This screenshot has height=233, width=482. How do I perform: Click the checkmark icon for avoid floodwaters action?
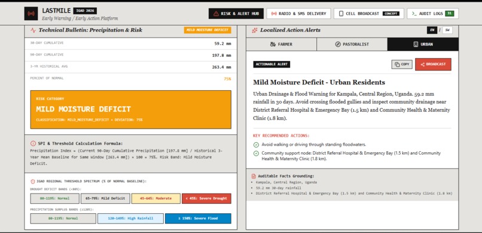coord(256,145)
